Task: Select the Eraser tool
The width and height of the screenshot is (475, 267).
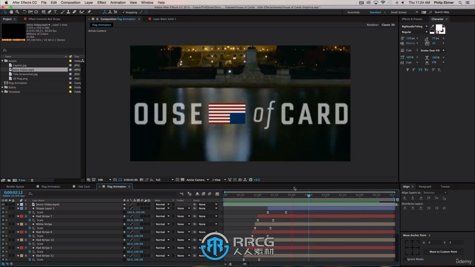Action: pos(75,12)
